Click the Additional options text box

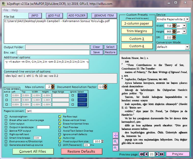coord(46,64)
